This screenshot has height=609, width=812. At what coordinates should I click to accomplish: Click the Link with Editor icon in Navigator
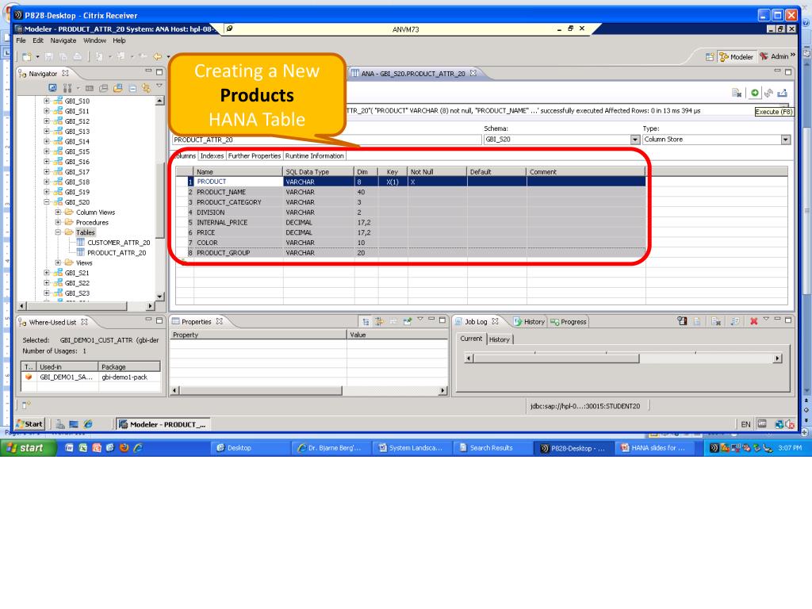tap(146, 88)
